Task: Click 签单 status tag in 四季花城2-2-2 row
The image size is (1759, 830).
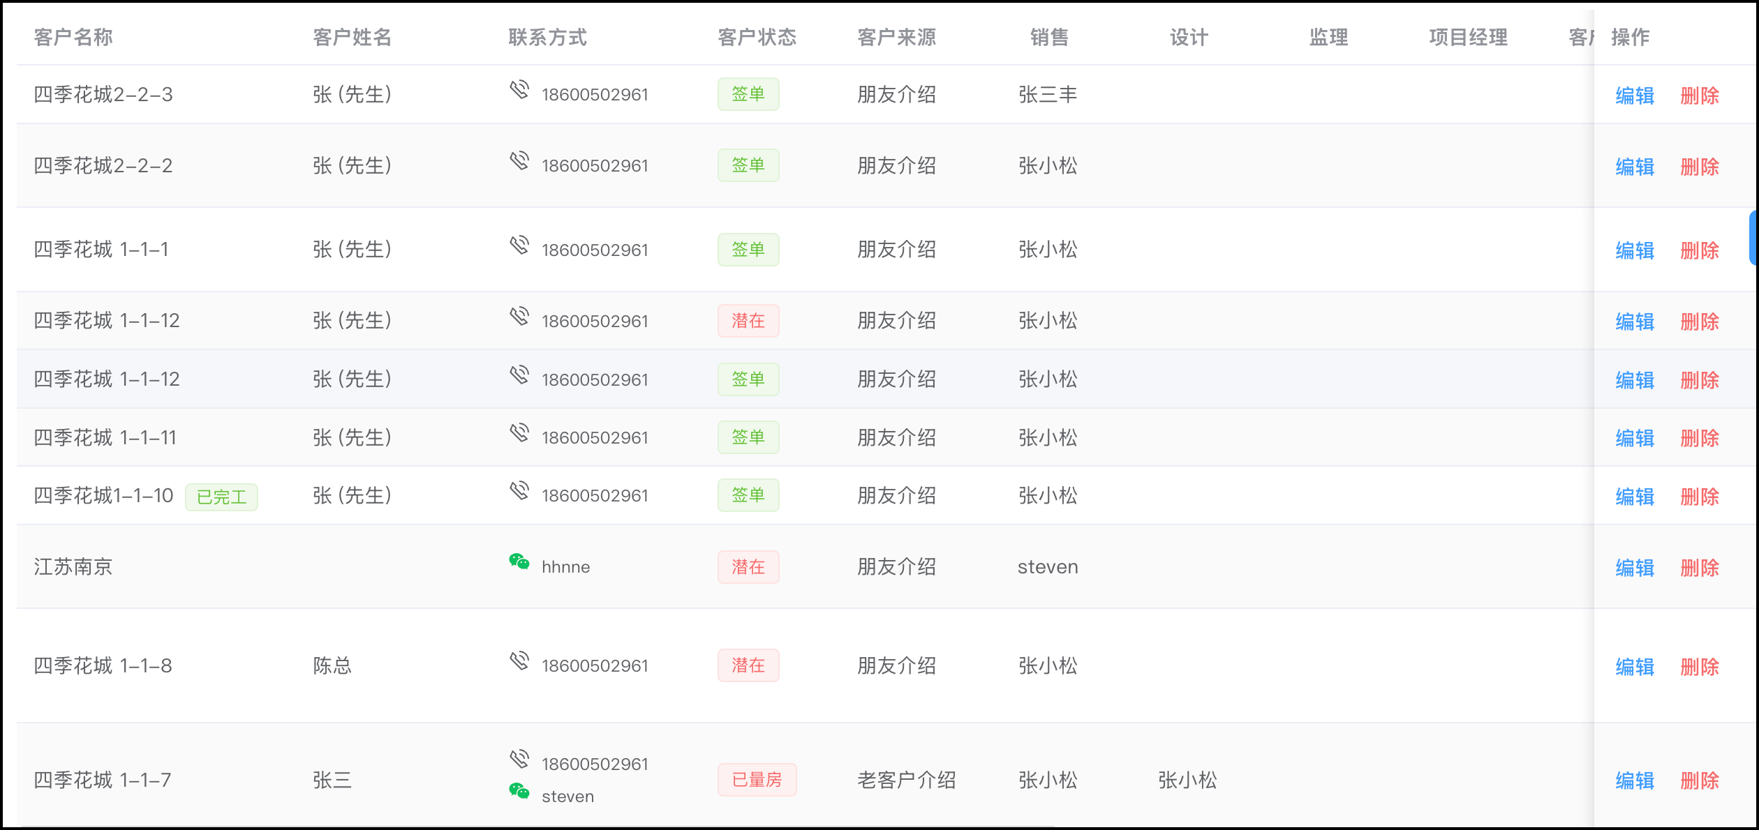Action: (x=748, y=165)
